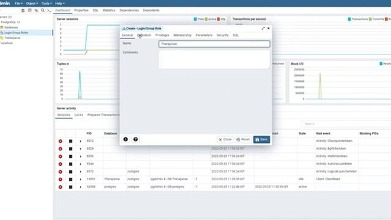This screenshot has width=391, height=220.
Task: Select Databases node in browser tree
Action: [x=11, y=28]
